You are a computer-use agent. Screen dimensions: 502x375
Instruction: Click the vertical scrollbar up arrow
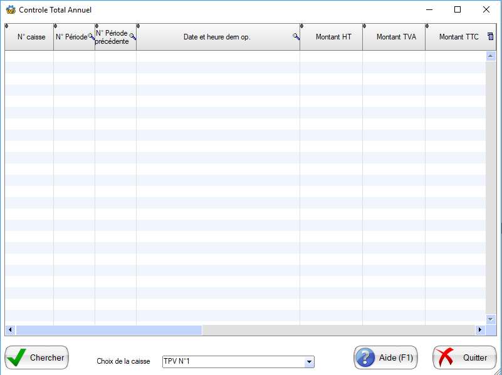491,56
